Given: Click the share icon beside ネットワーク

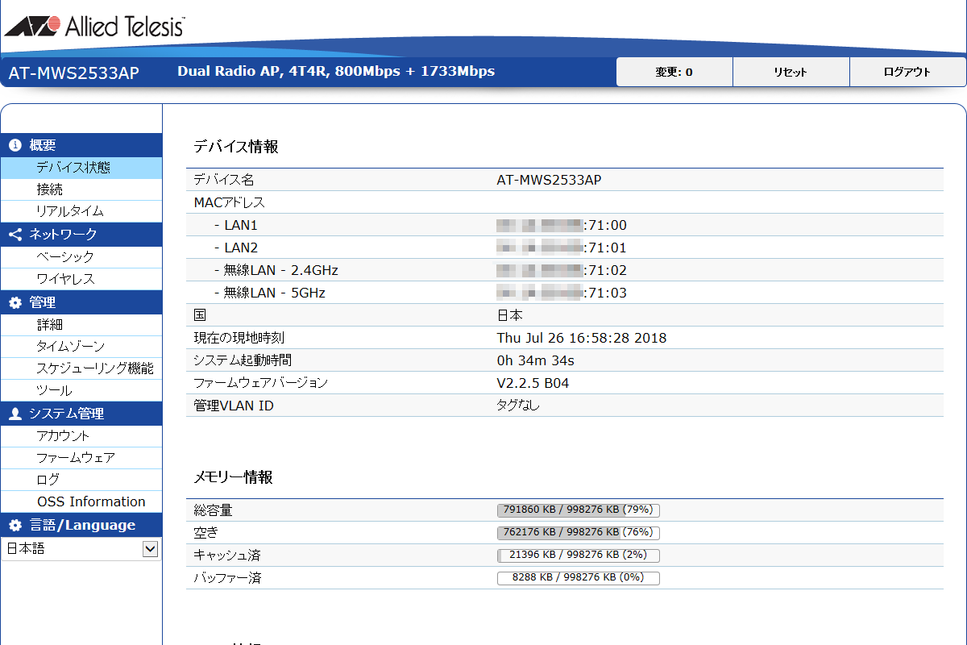Looking at the screenshot, I should 15,235.
